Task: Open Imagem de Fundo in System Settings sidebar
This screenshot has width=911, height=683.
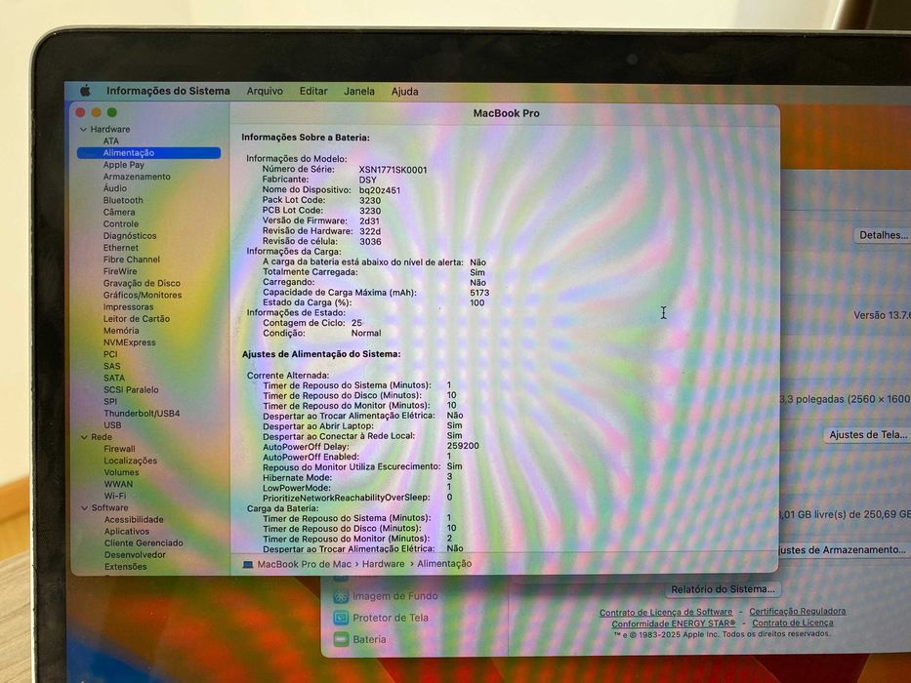Action: pos(386,596)
